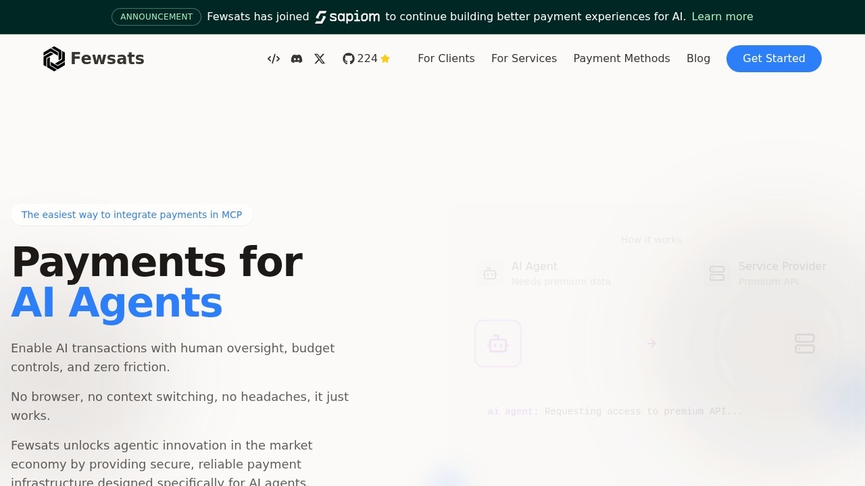Viewport: 865px width, 486px height.
Task: Click the Service Provider small server icon
Action: point(717,273)
